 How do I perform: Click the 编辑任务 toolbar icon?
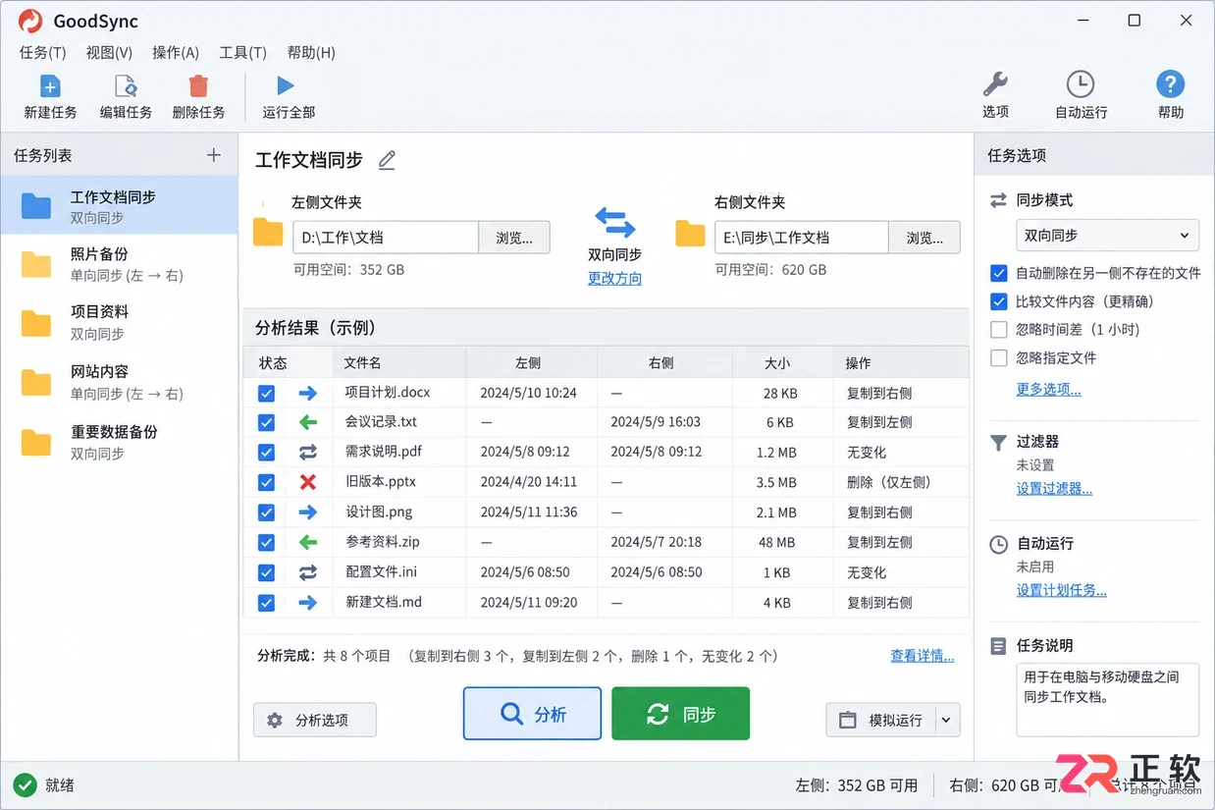[126, 85]
